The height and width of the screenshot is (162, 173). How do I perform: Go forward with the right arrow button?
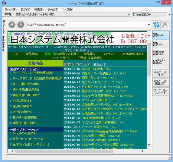21,24
